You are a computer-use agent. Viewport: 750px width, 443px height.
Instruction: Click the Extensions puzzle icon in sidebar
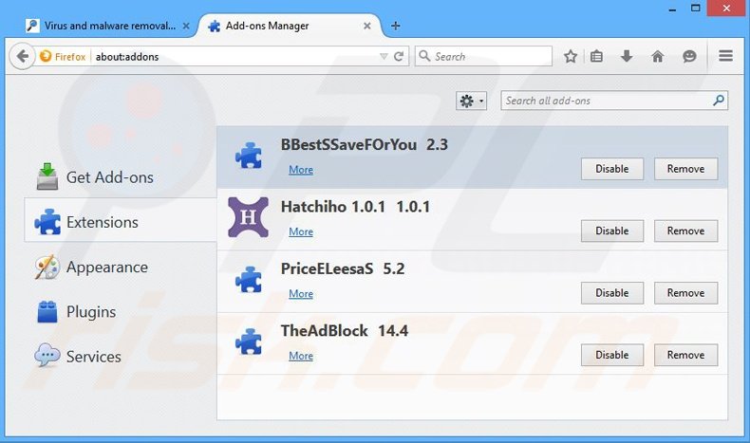click(47, 222)
